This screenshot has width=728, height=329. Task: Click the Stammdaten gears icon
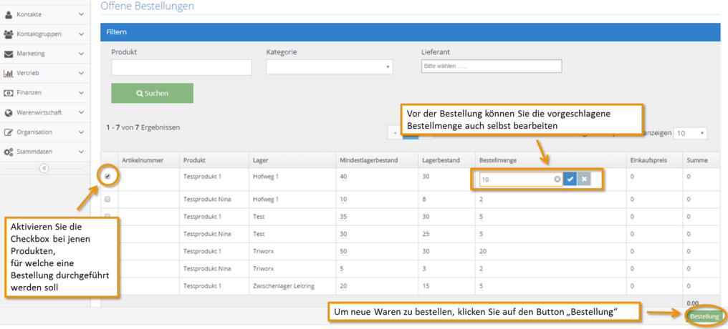point(9,152)
